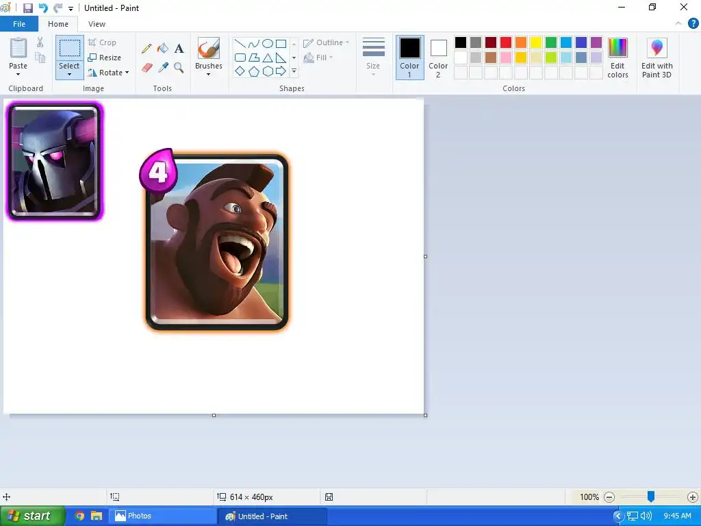Choose the Line shape
701x526 pixels.
(240, 43)
